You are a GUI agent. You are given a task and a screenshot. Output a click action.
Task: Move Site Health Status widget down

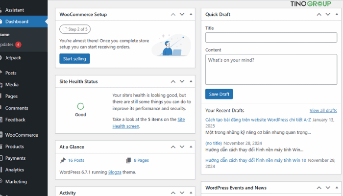coord(182,81)
